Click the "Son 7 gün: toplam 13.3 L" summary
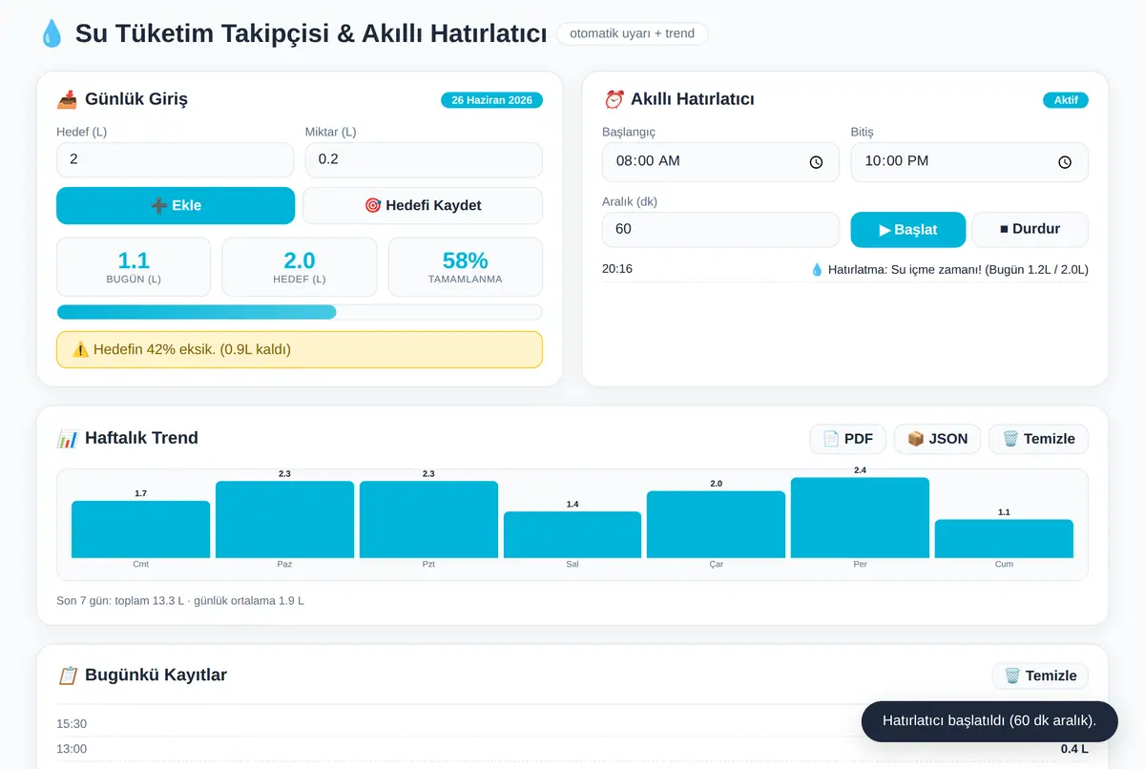 tap(180, 601)
